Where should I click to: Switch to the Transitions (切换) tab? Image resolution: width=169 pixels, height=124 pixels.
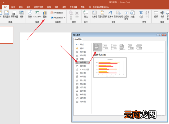pos(21,7)
